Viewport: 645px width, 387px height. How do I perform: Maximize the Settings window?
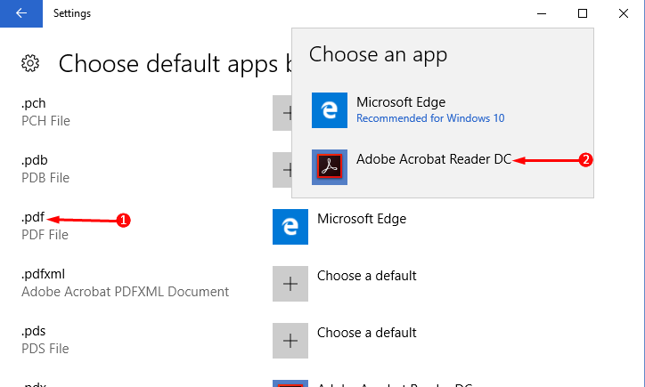point(582,13)
